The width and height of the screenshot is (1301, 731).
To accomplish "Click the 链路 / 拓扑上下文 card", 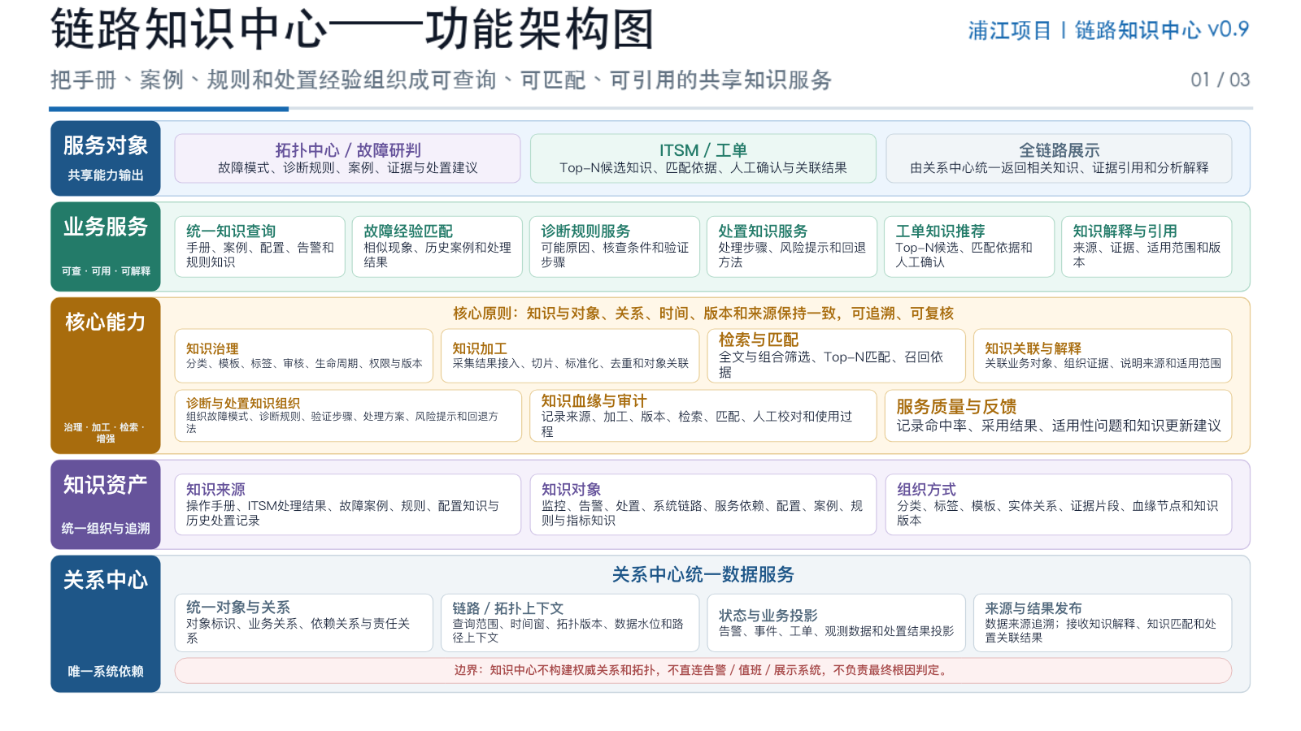I will tap(570, 623).
